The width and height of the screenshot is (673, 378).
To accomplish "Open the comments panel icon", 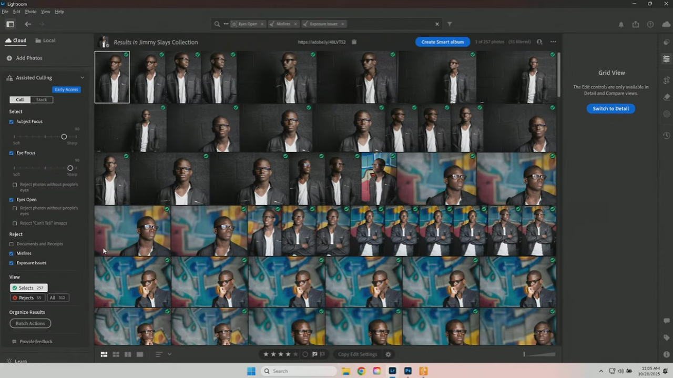I will point(666,321).
